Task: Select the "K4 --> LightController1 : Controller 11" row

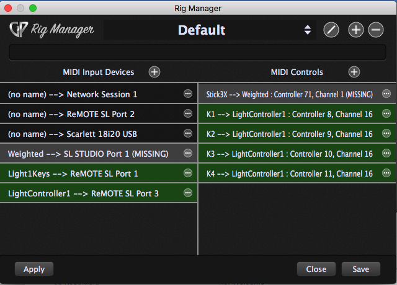Action: click(297, 173)
